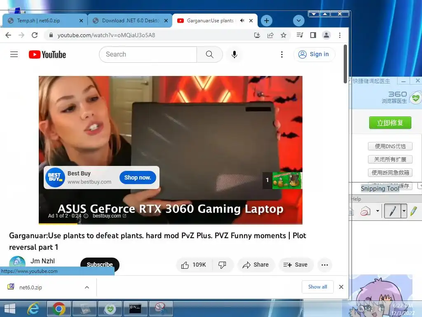The image size is (422, 317).
Task: Expand net6.0.zip download options chevron
Action: point(87,287)
